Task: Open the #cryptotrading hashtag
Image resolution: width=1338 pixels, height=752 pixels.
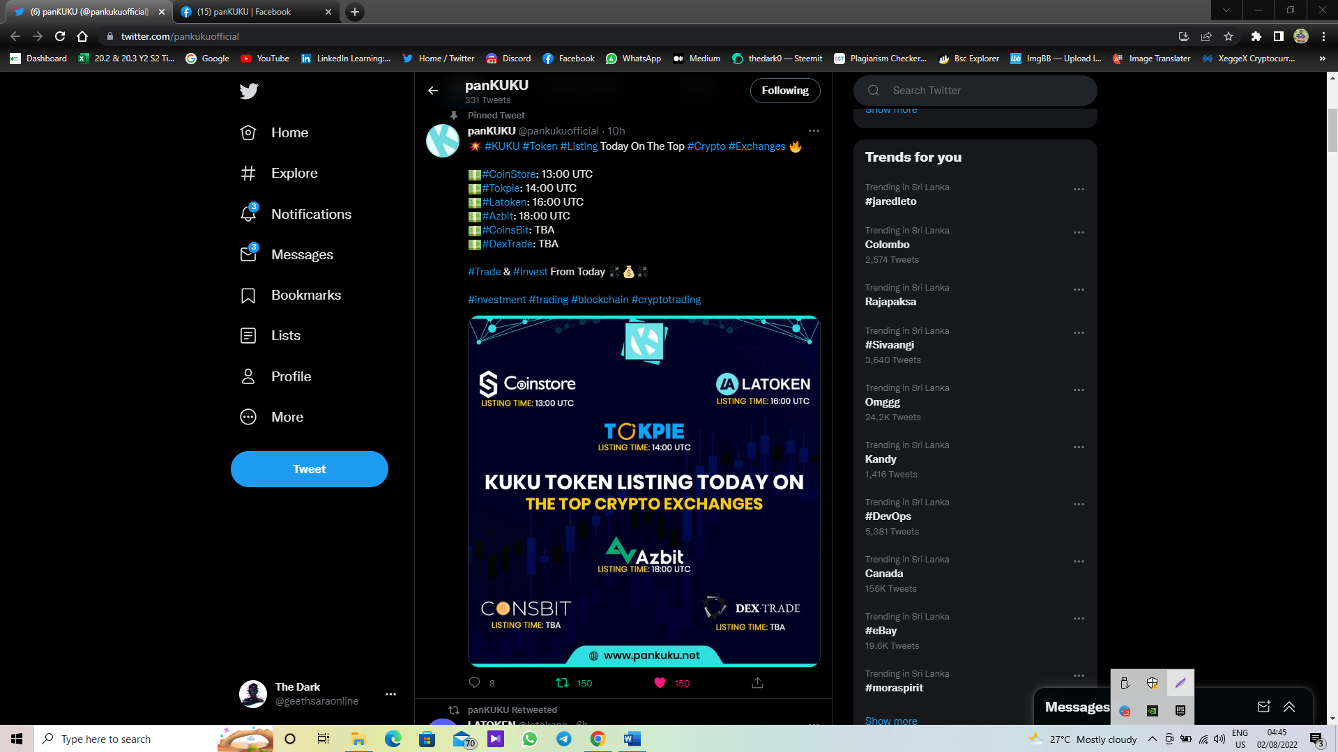Action: click(666, 300)
